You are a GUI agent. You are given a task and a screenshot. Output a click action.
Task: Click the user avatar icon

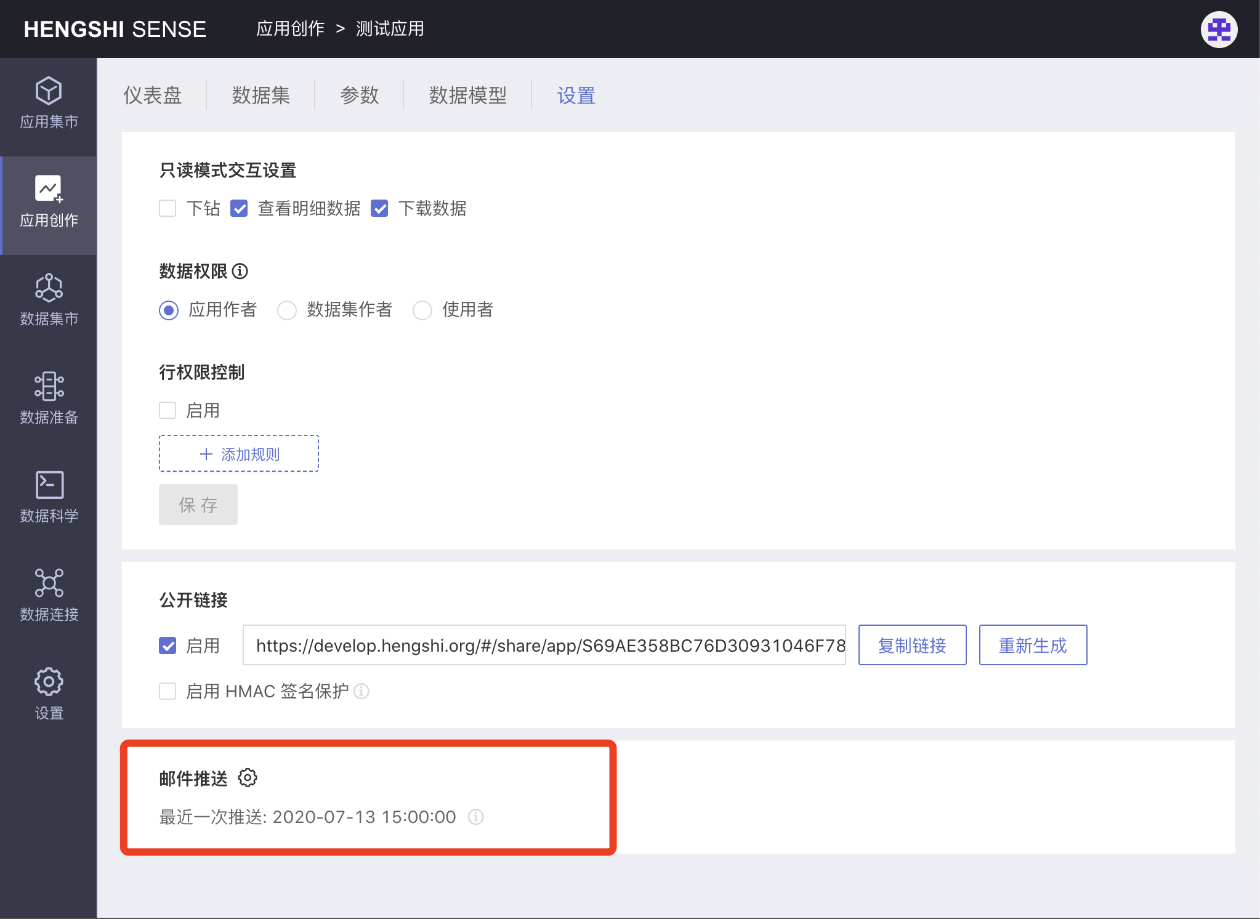click(1219, 29)
